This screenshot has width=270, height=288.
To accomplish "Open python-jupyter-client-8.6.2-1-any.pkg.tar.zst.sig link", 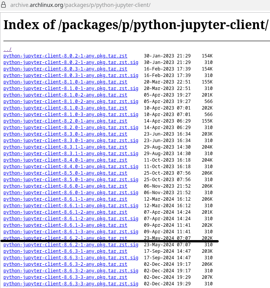I will point(71,245).
